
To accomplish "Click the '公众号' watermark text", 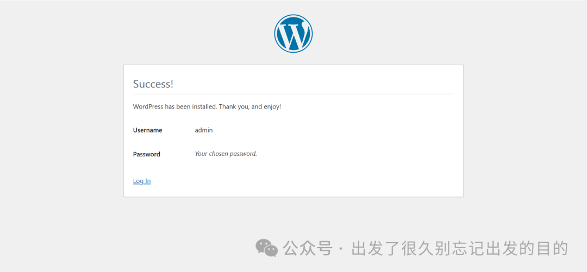I will (x=308, y=249).
